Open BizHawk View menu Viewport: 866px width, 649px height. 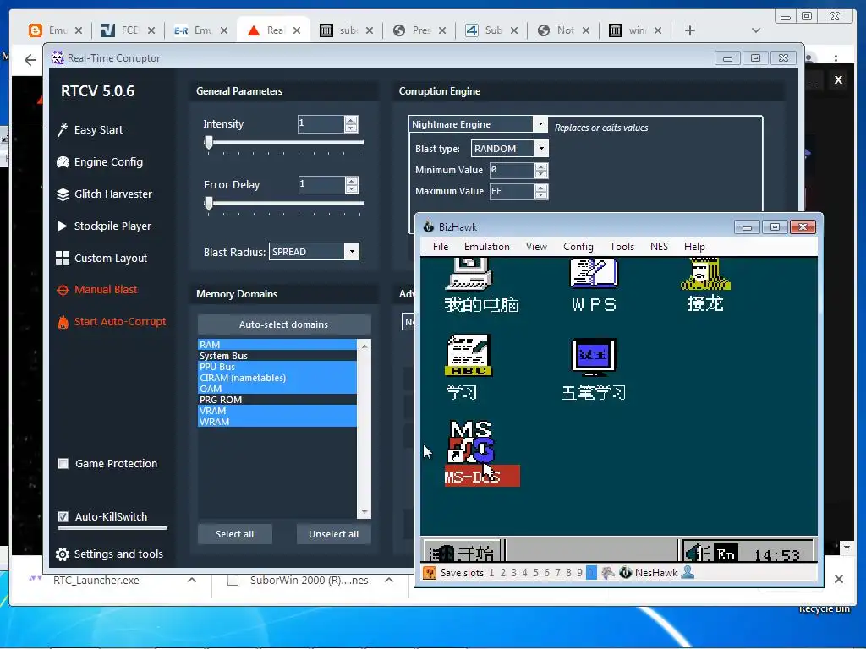point(535,247)
